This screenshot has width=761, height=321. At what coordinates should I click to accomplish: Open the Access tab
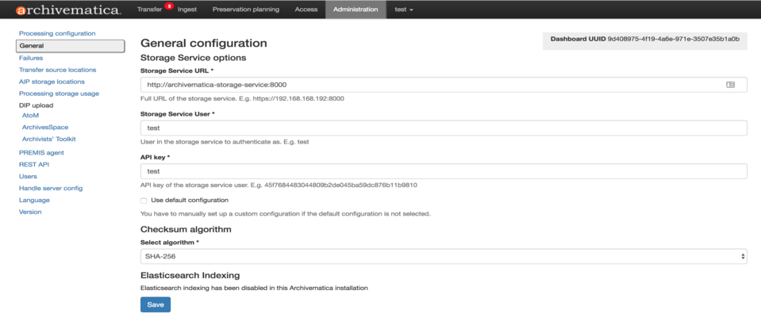[x=306, y=10]
